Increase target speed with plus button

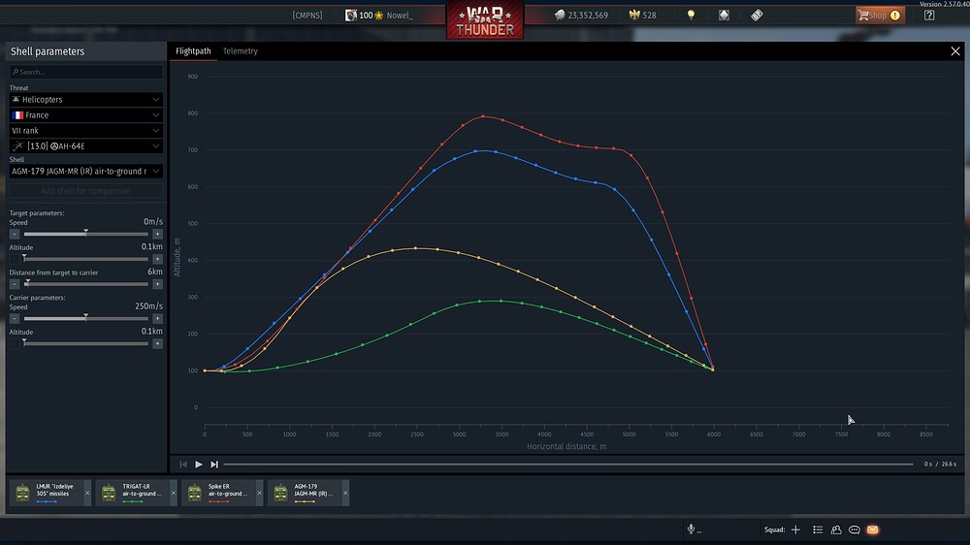tap(158, 234)
